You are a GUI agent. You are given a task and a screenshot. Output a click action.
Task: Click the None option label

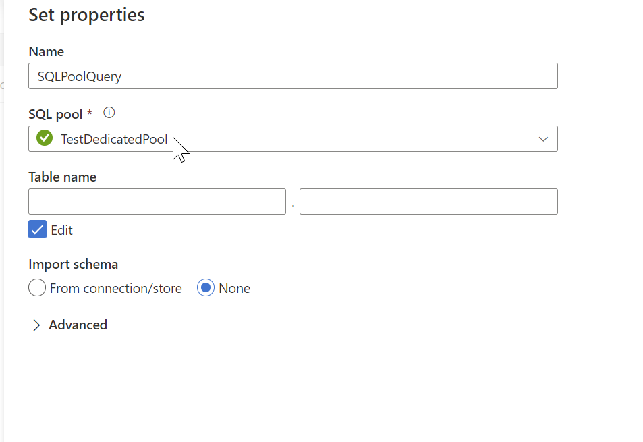[x=234, y=288]
